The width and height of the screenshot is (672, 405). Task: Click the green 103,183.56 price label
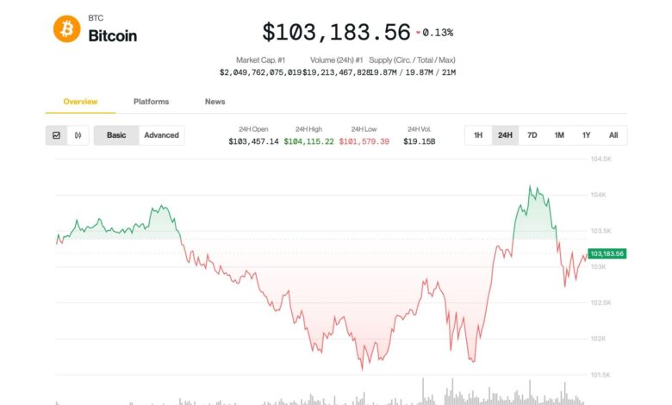(607, 253)
